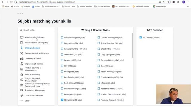Check the Copywriting (574 jobs) box
This screenshot has height=107, width=191.
click(62, 43)
